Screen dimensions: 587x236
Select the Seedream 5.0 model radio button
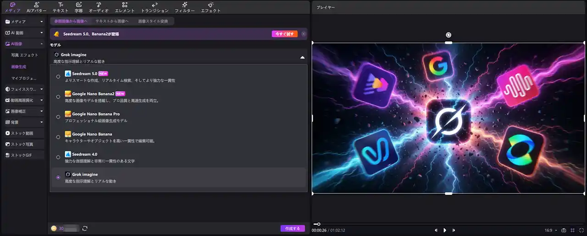(58, 77)
